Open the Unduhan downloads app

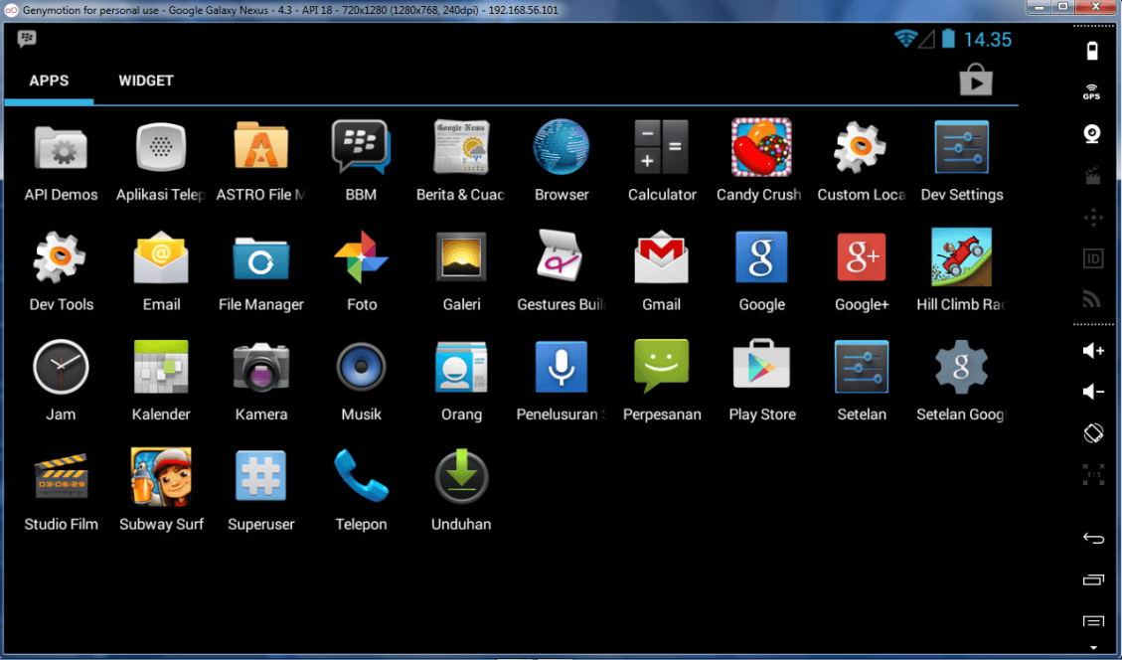pyautogui.click(x=461, y=476)
